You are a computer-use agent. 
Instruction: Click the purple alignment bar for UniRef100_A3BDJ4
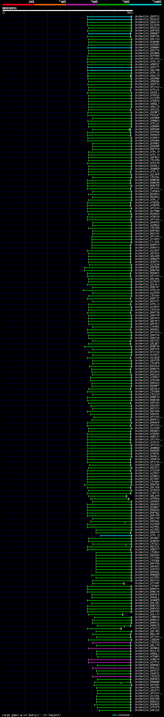pyautogui.click(x=110, y=660)
